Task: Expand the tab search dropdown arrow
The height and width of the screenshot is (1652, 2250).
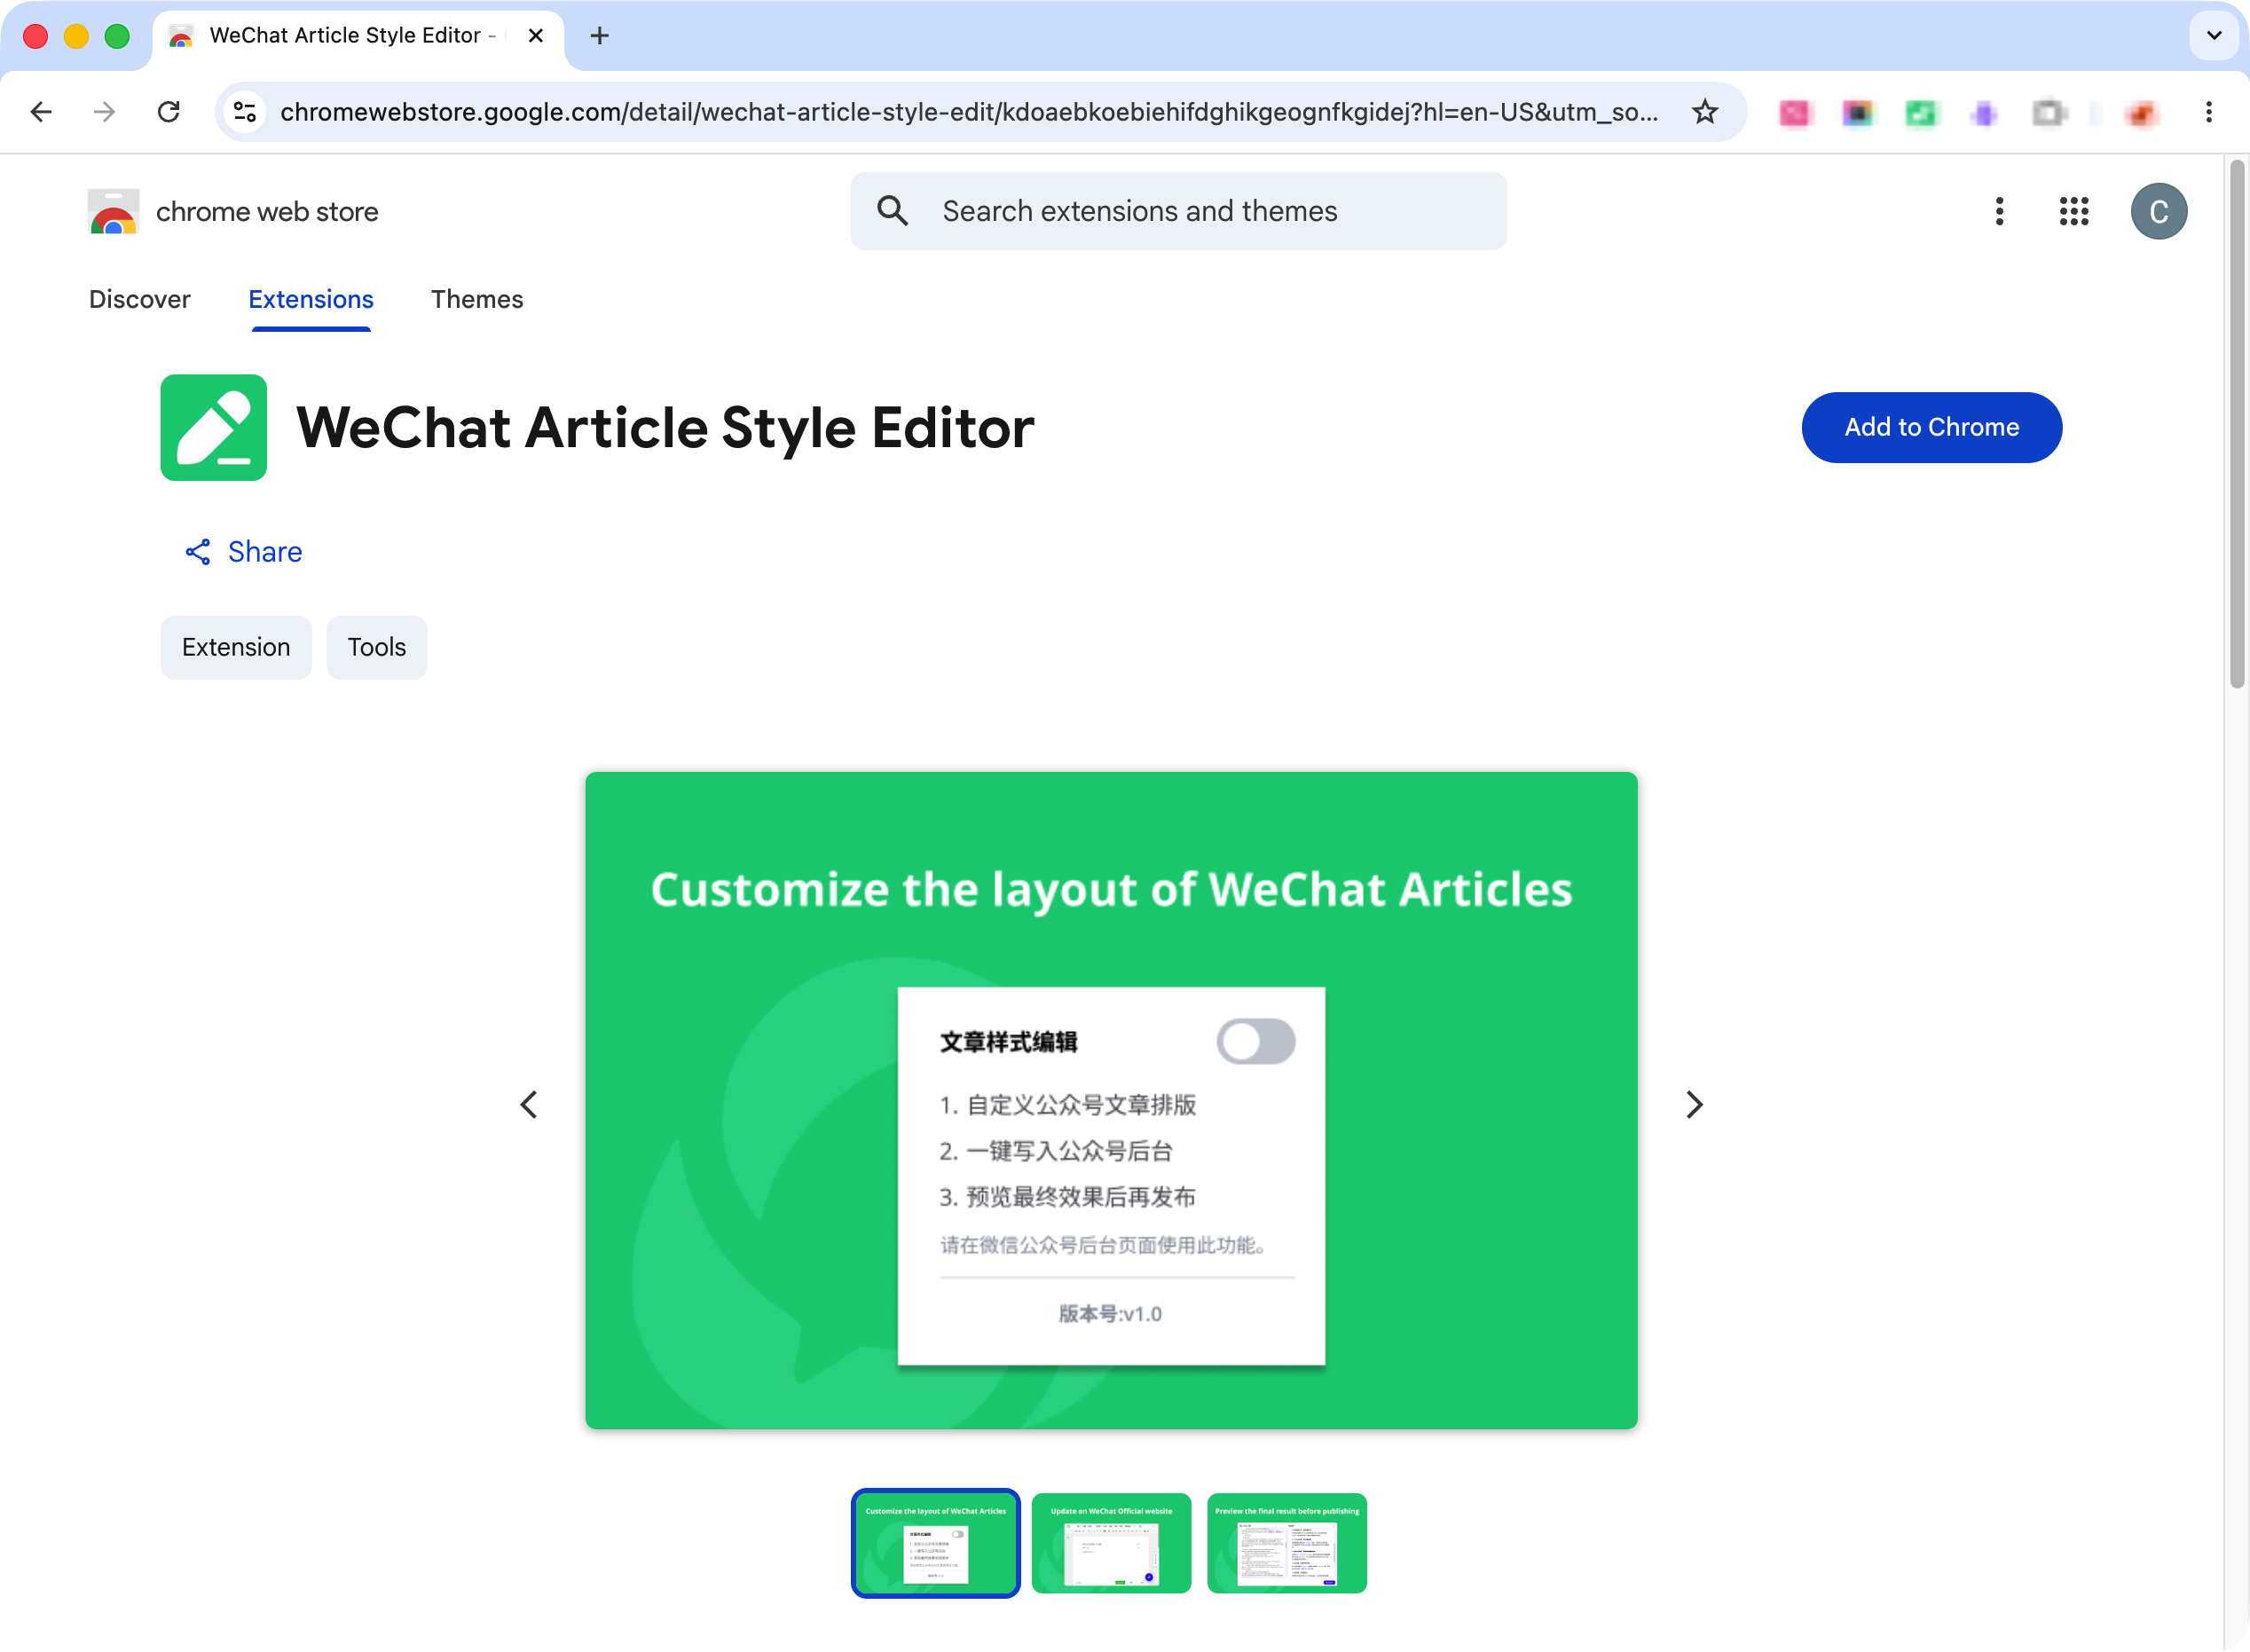Action: [x=2214, y=36]
